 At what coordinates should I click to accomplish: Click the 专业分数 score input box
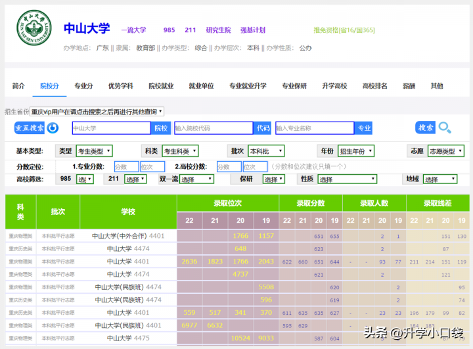(126, 167)
